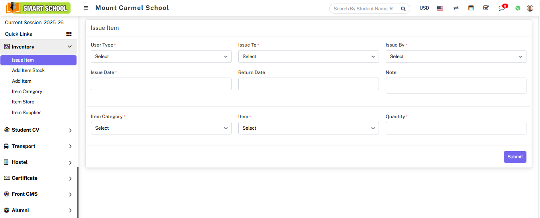This screenshot has height=218, width=540.
Task: Go to Add Item Stock page
Action: (x=28, y=70)
